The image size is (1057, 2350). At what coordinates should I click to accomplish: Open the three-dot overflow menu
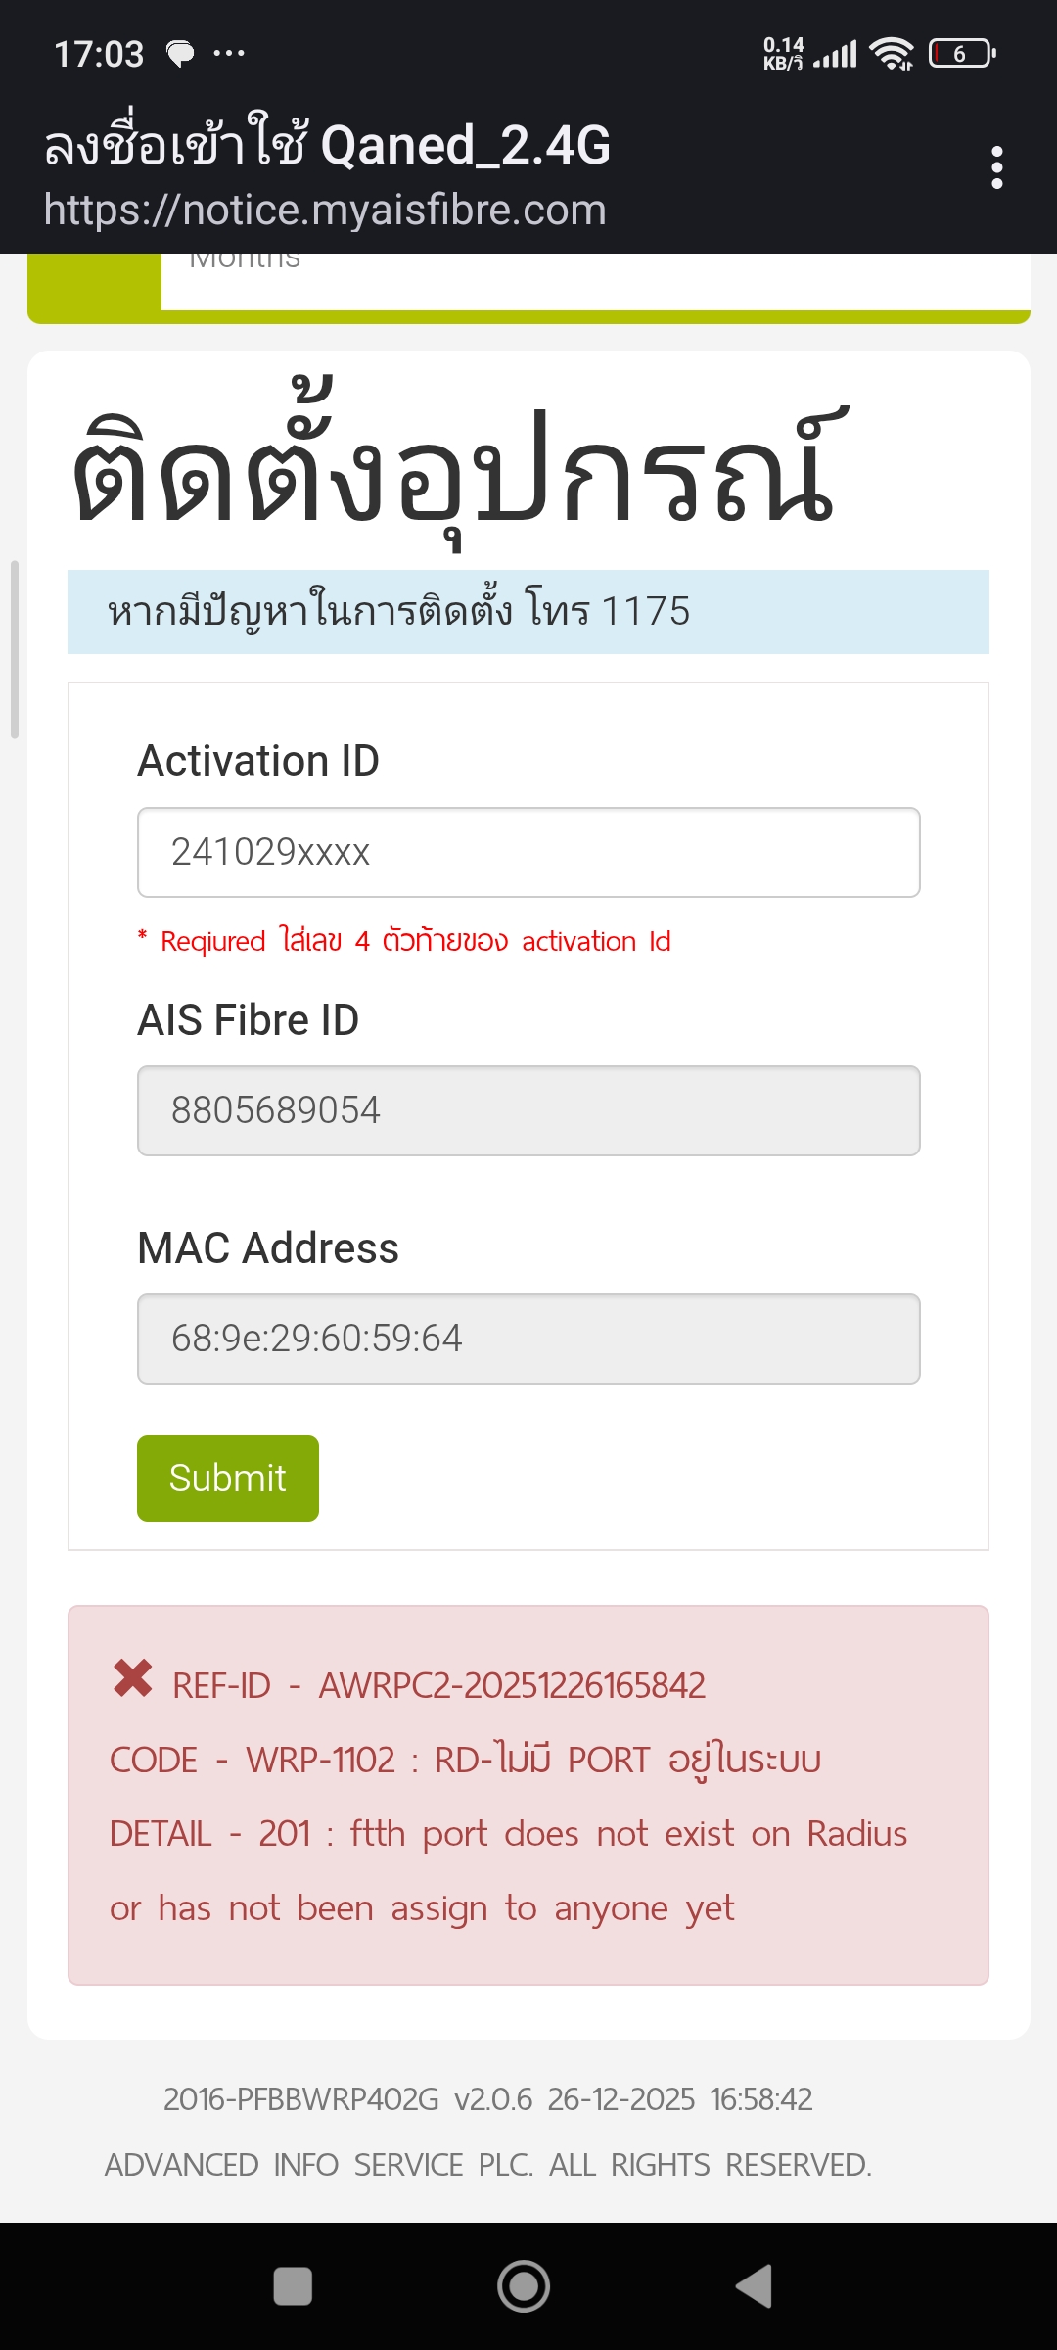click(x=996, y=167)
